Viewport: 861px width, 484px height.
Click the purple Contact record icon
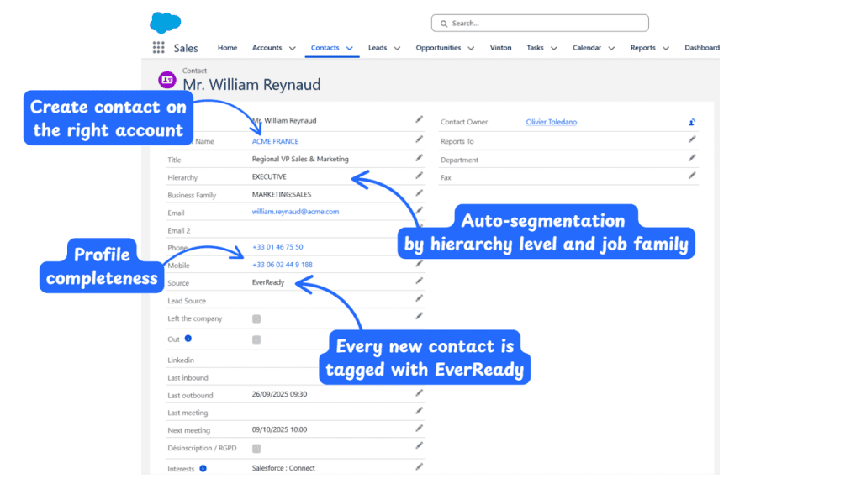pyautogui.click(x=167, y=80)
